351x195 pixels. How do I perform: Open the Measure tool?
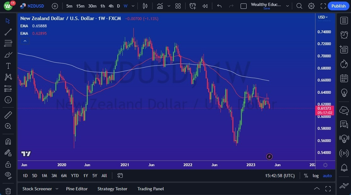[x=8, y=115]
